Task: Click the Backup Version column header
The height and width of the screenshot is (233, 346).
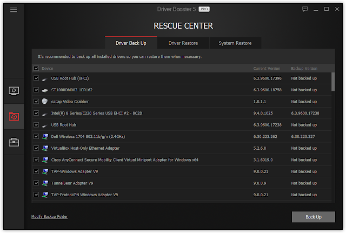Action: 304,69
